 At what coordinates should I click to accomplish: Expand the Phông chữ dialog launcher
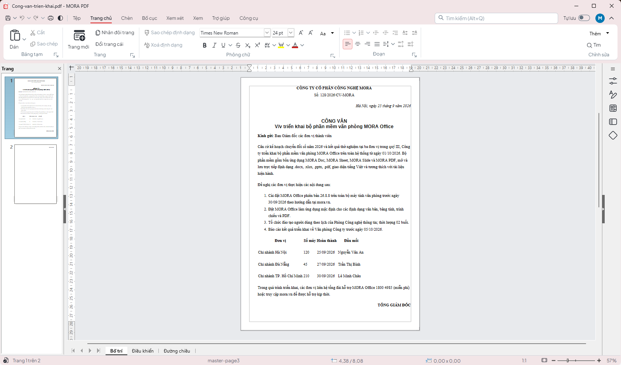[333, 56]
